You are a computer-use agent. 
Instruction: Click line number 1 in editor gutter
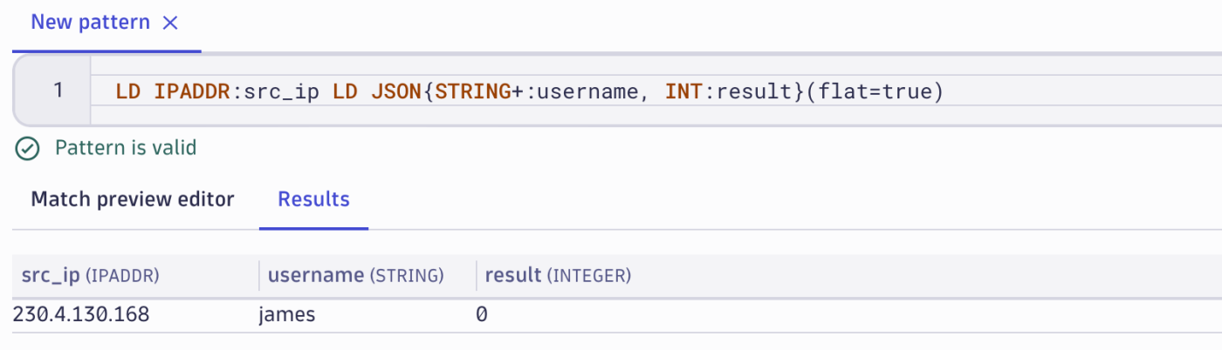58,91
